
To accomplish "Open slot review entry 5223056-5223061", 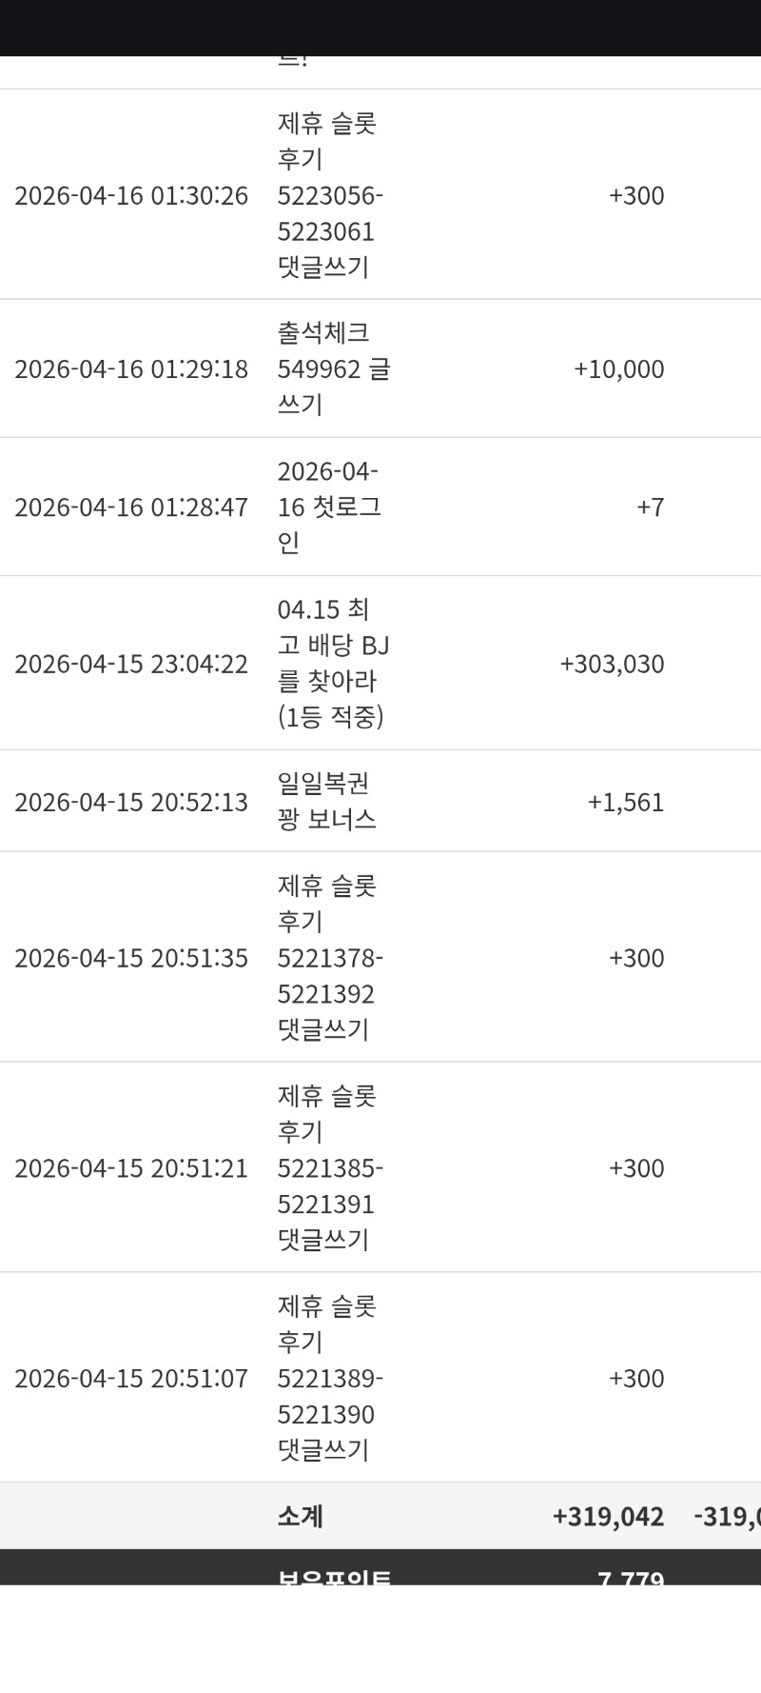I will [329, 195].
